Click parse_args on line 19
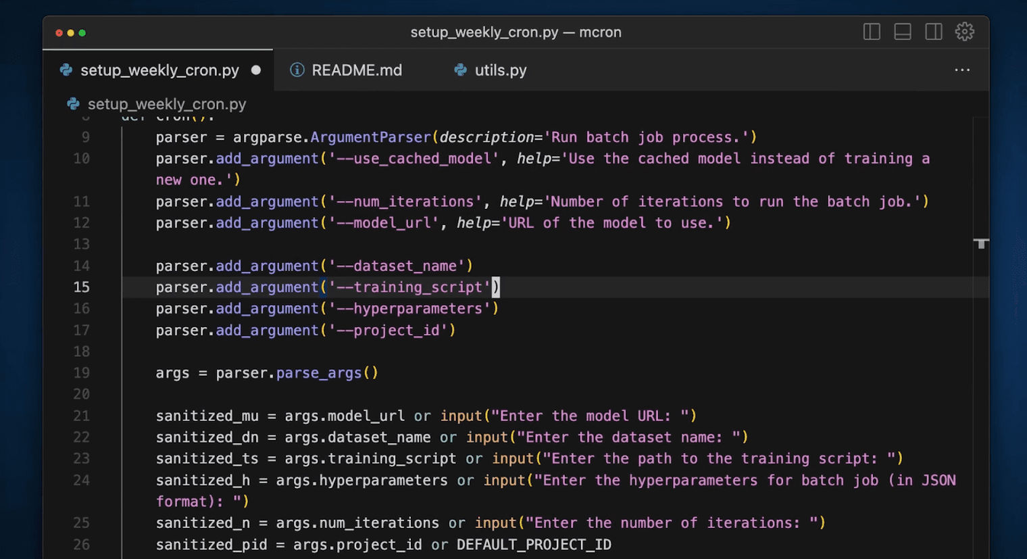Image resolution: width=1027 pixels, height=559 pixels. [x=319, y=373]
